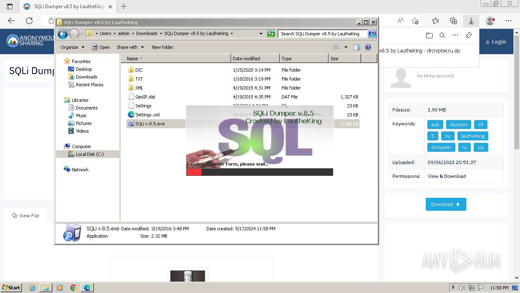
Task: Pin the downloads panel
Action: pos(468,35)
